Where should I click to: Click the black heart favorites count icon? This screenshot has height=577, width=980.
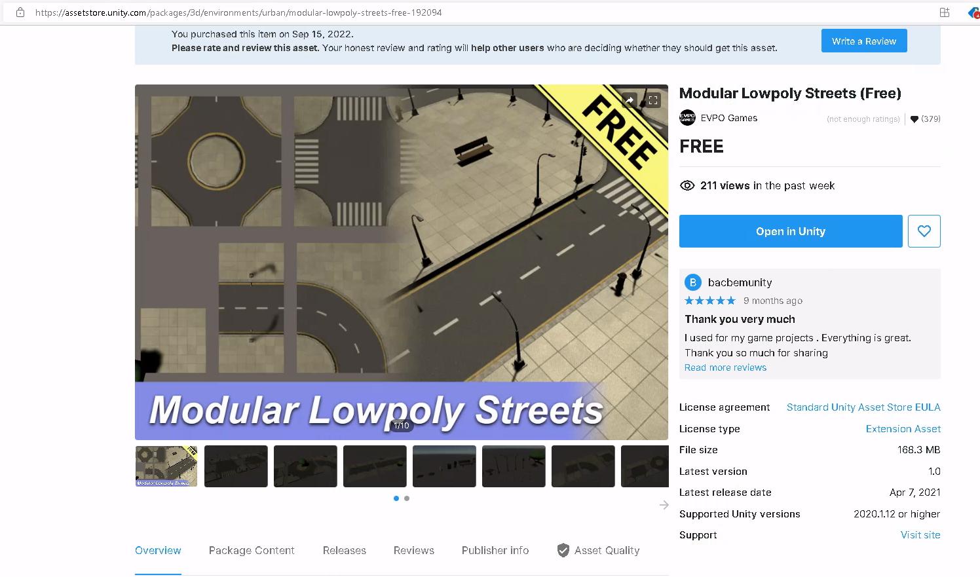tap(914, 119)
